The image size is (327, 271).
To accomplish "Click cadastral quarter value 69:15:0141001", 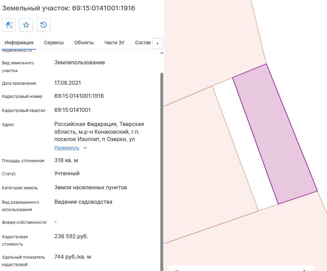I will point(72,110).
